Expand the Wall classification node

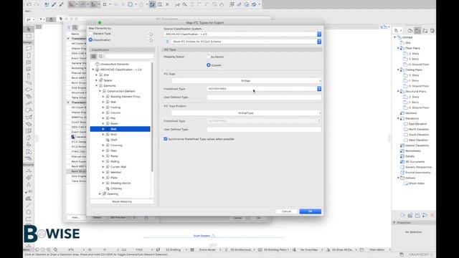coord(103,102)
